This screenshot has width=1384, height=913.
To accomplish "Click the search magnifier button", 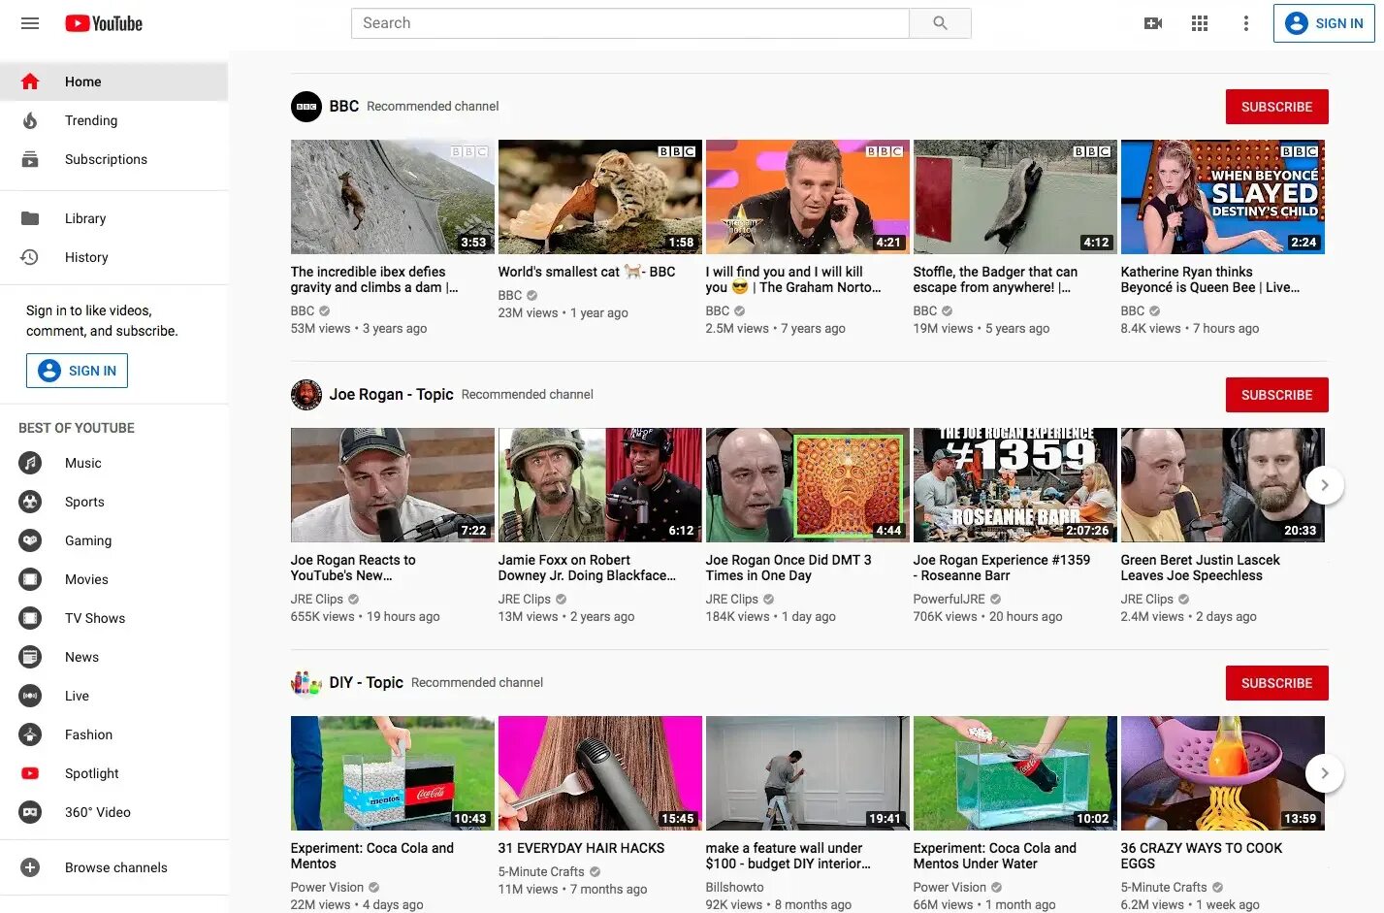I will [x=940, y=23].
